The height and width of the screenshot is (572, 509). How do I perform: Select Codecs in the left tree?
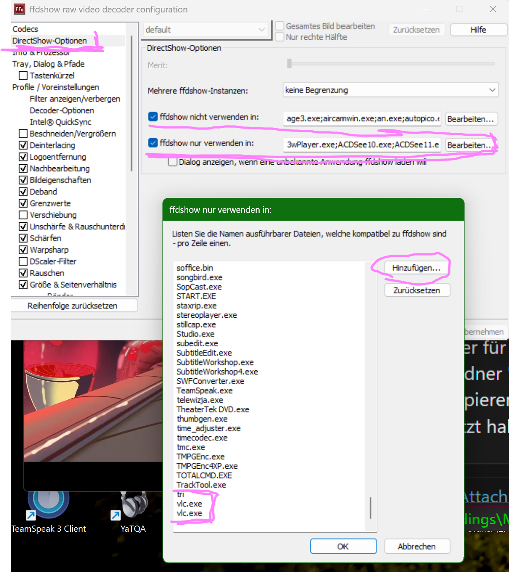tap(25, 29)
